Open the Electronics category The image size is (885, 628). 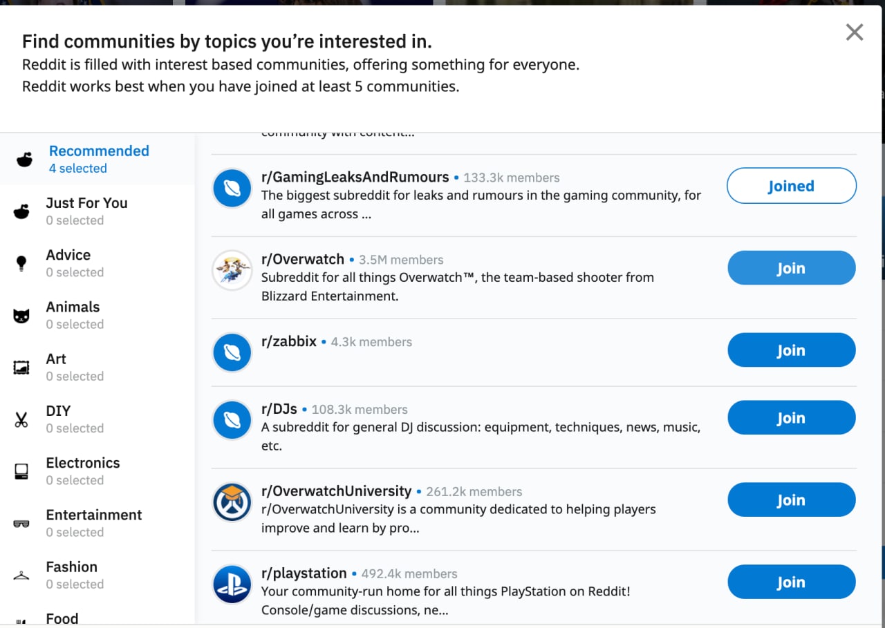coord(97,471)
